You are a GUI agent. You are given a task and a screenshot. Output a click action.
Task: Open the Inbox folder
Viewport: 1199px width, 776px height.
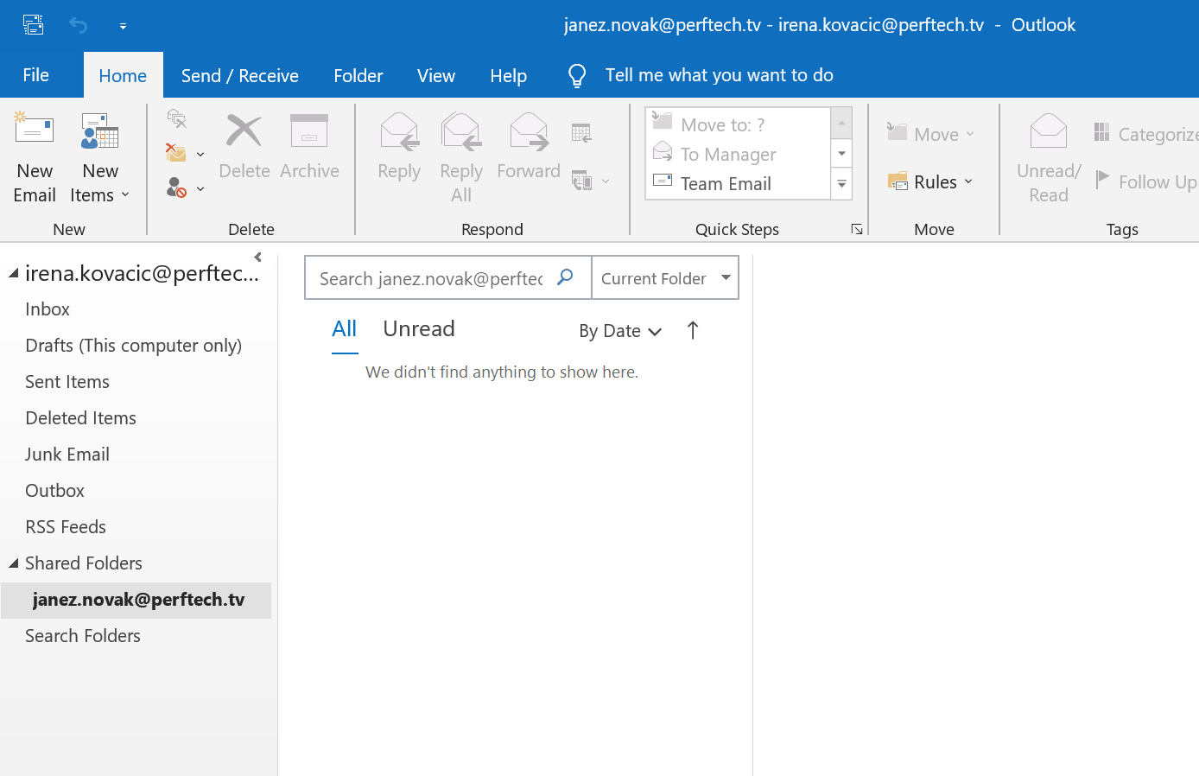[x=48, y=309]
